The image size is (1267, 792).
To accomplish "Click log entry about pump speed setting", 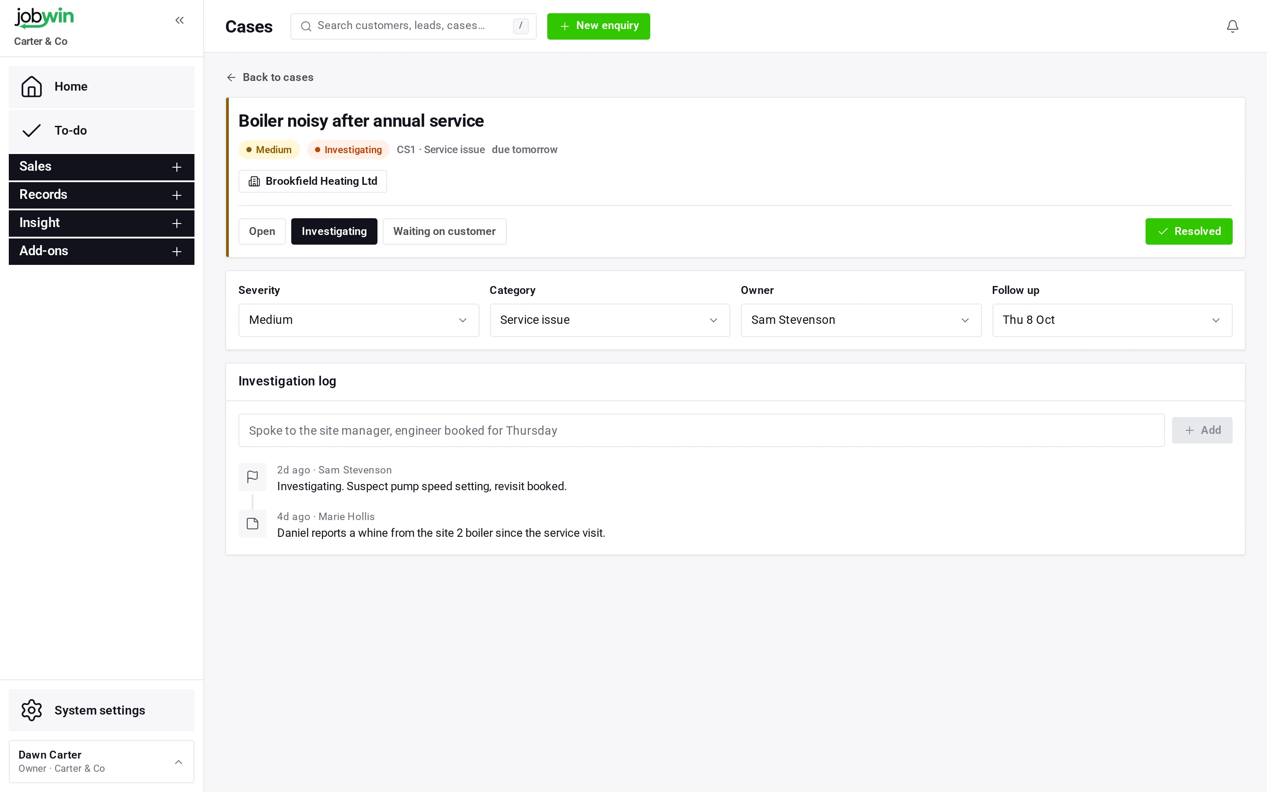I will tap(421, 486).
